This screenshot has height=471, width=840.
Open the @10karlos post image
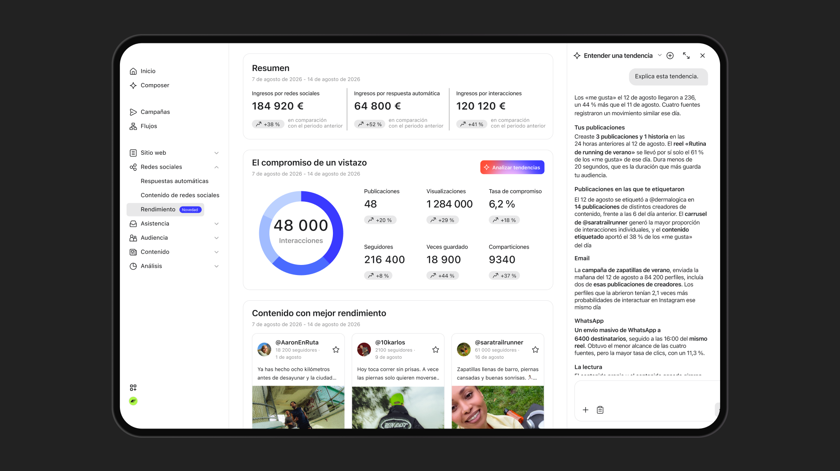[398, 407]
